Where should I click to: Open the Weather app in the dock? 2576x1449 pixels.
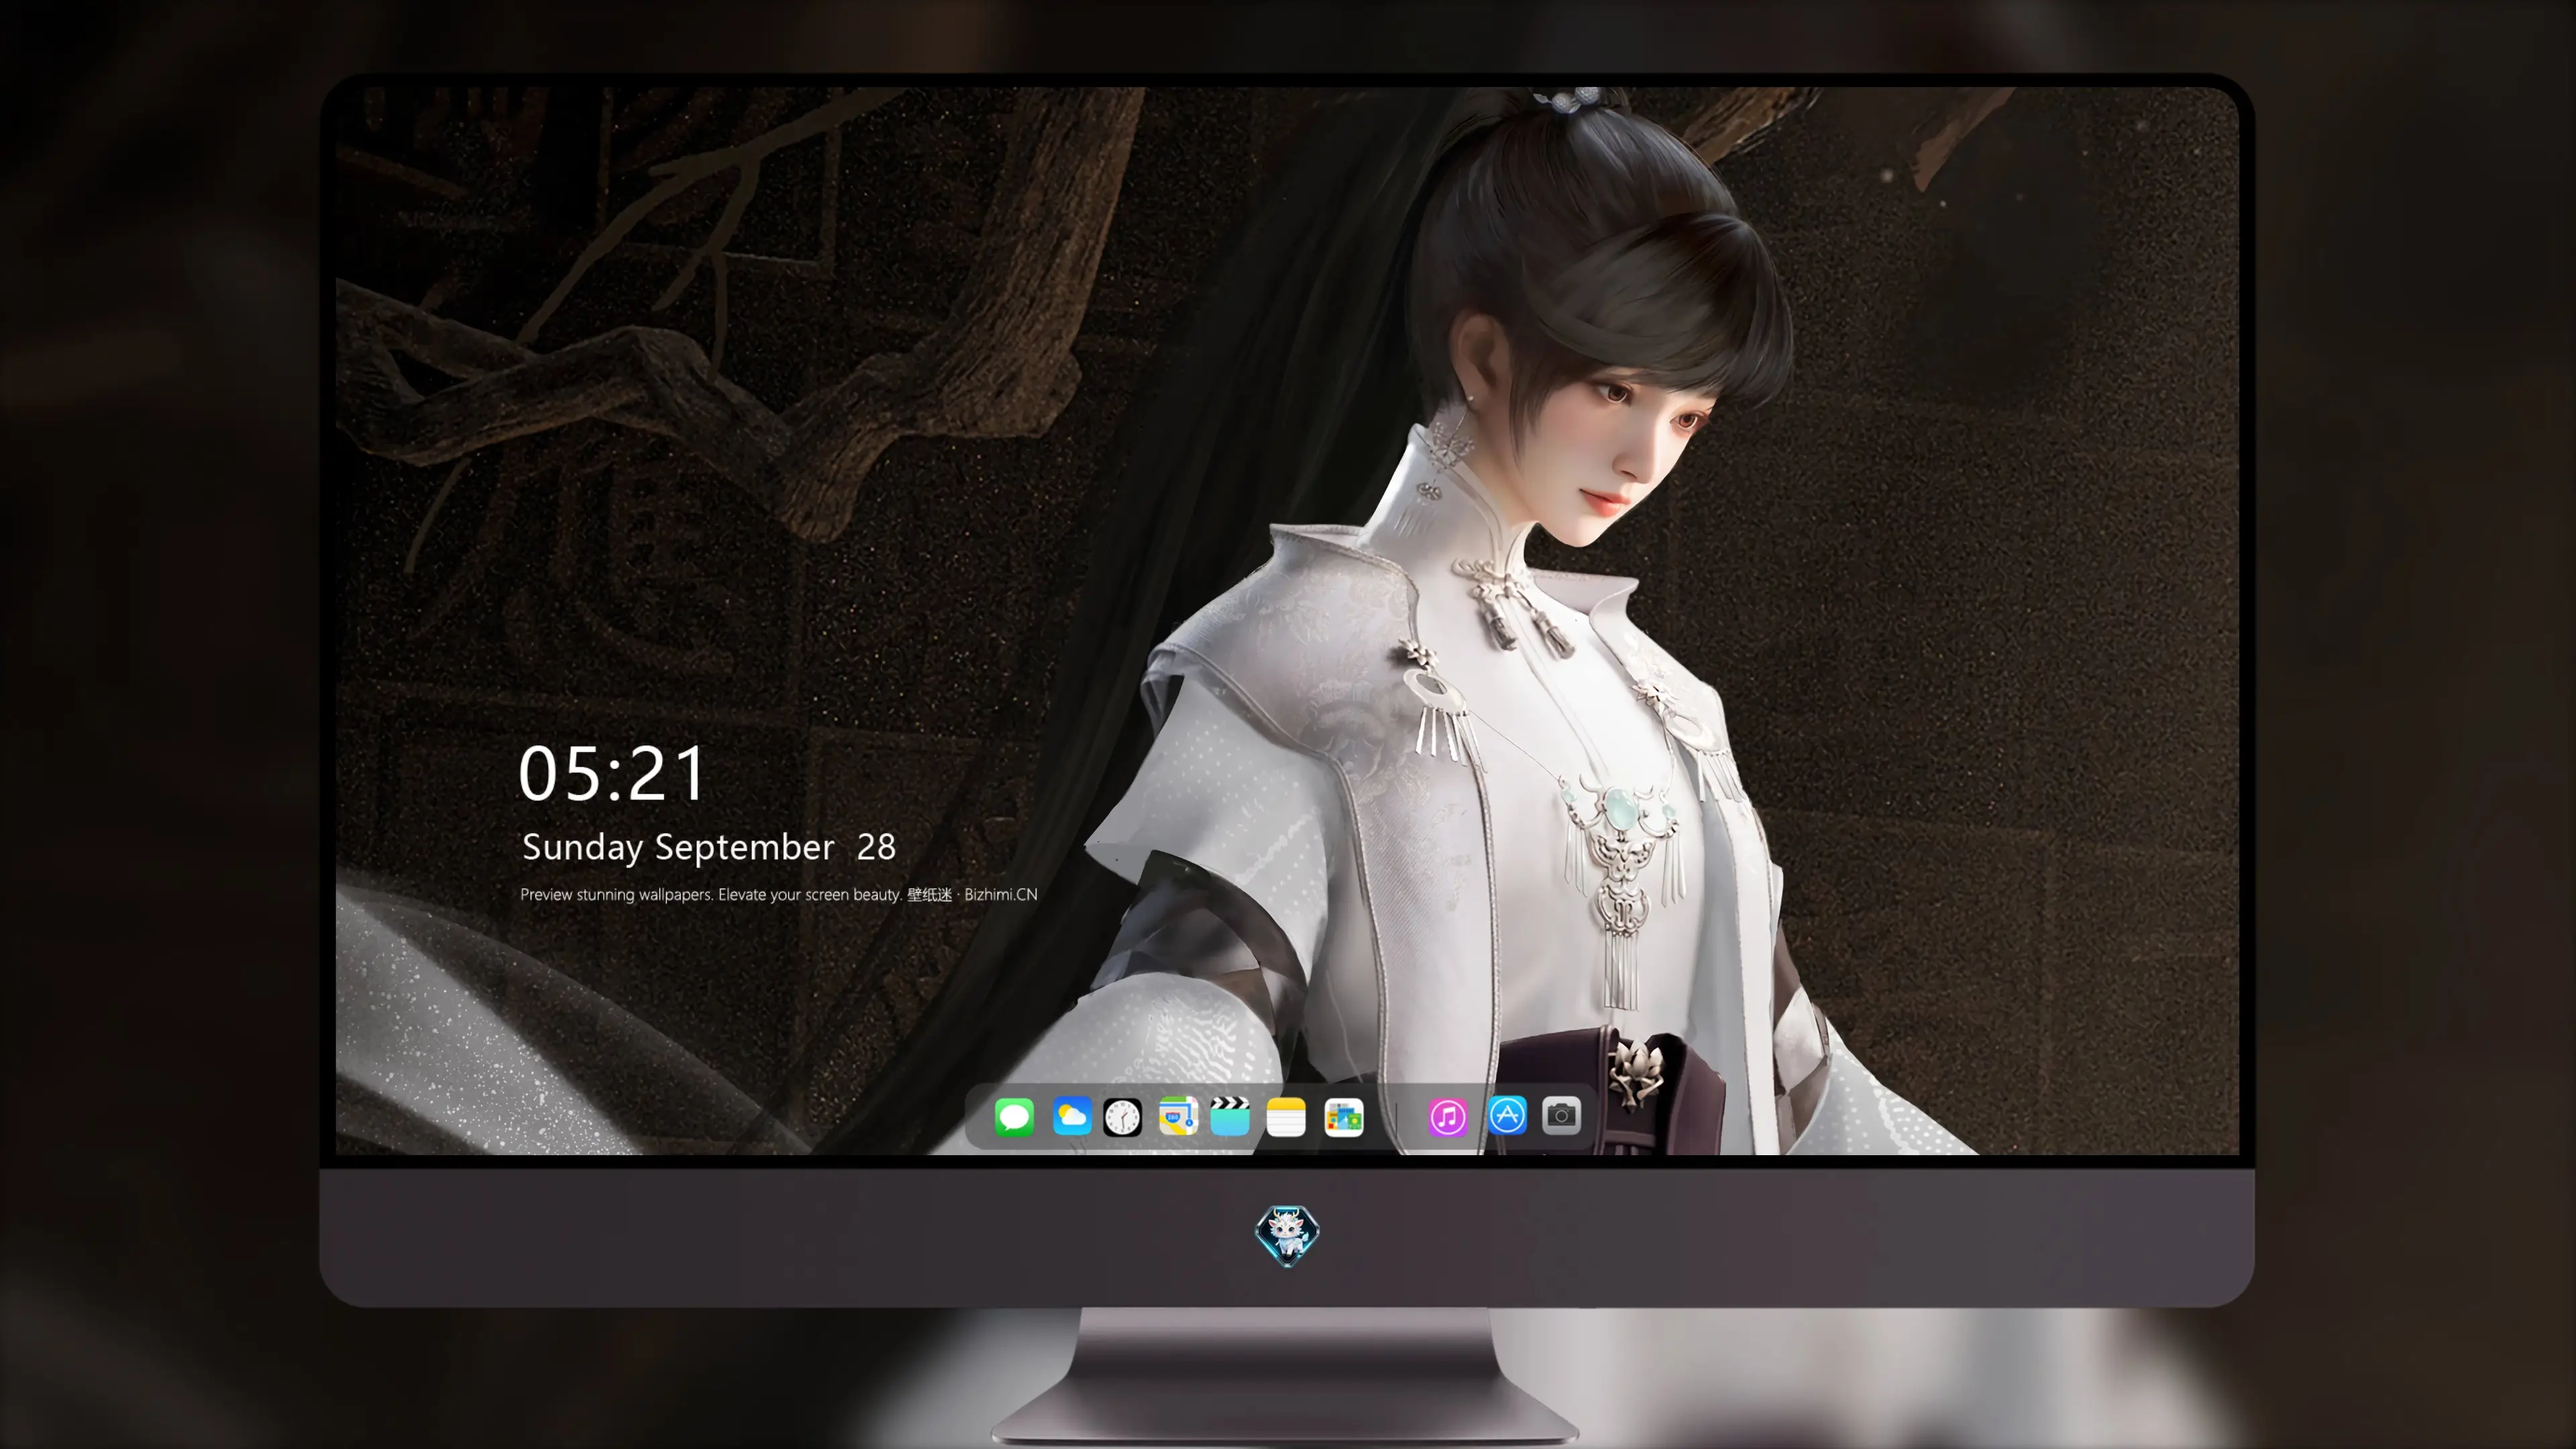click(x=1072, y=1116)
